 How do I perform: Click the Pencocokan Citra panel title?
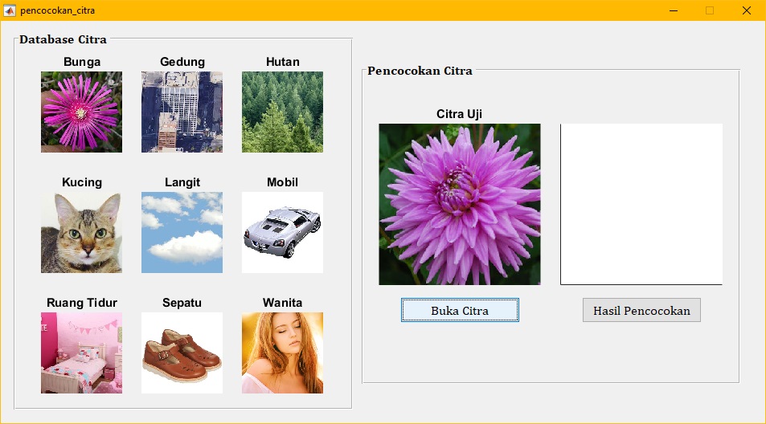coord(420,71)
